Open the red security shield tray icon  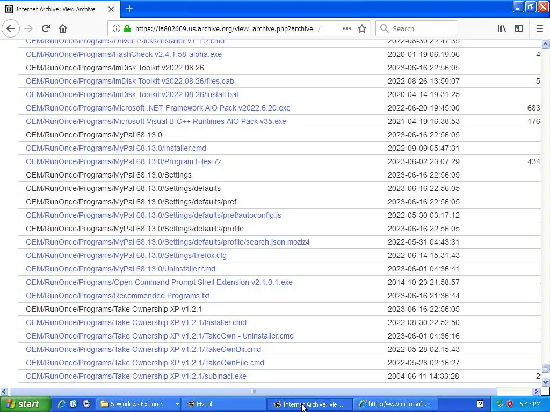(510, 404)
